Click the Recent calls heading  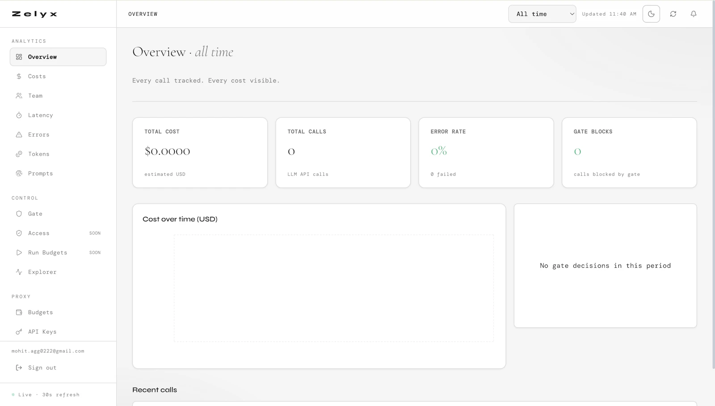[x=155, y=390]
